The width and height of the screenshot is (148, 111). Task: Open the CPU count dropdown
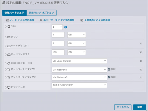57,27
